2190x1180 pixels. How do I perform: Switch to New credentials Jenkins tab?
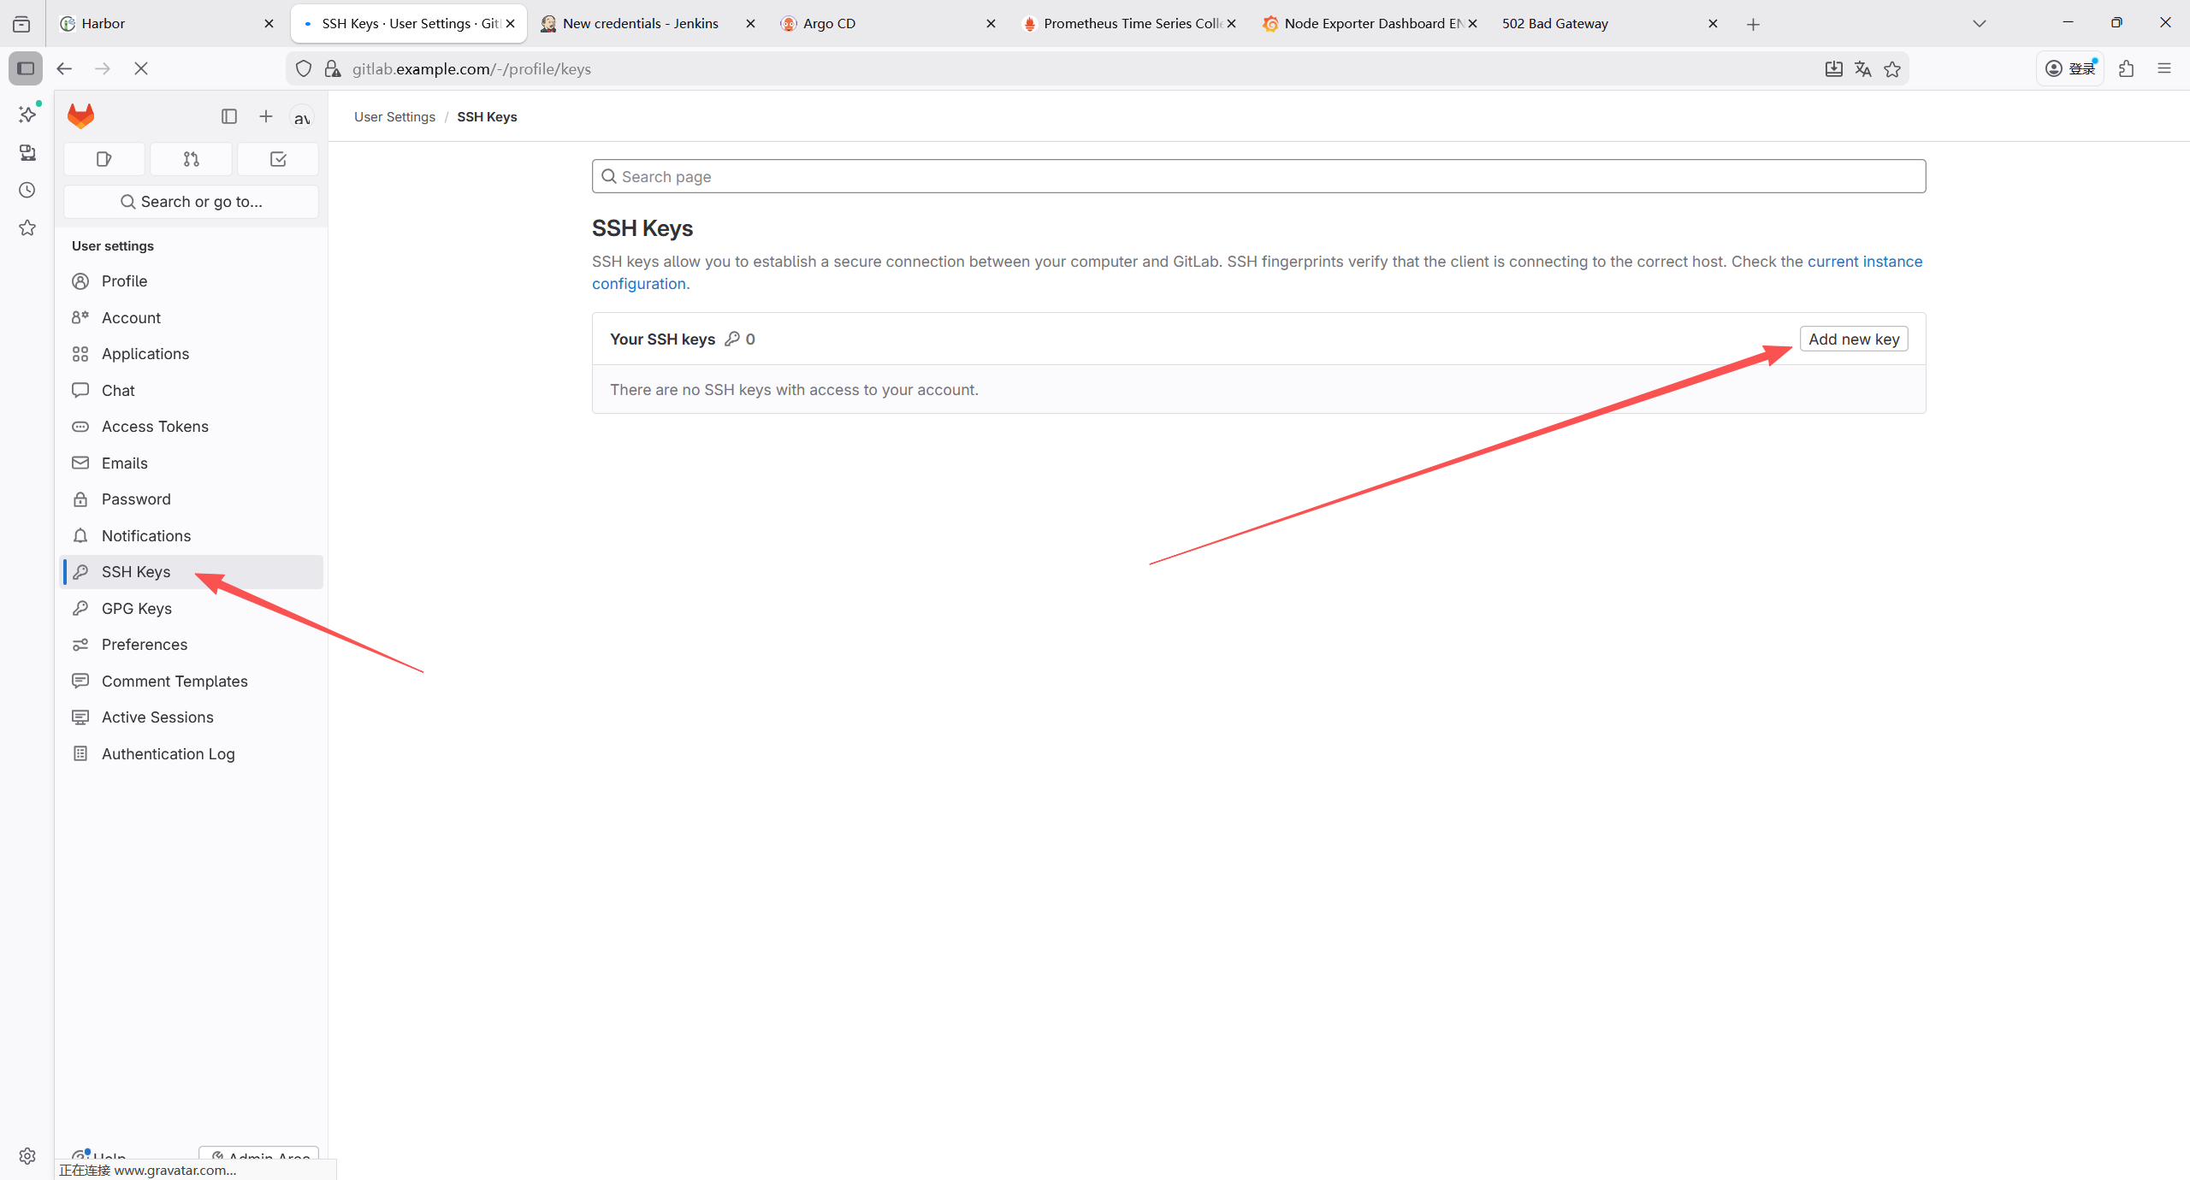(x=640, y=24)
